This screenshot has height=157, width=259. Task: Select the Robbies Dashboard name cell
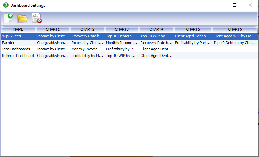18,56
